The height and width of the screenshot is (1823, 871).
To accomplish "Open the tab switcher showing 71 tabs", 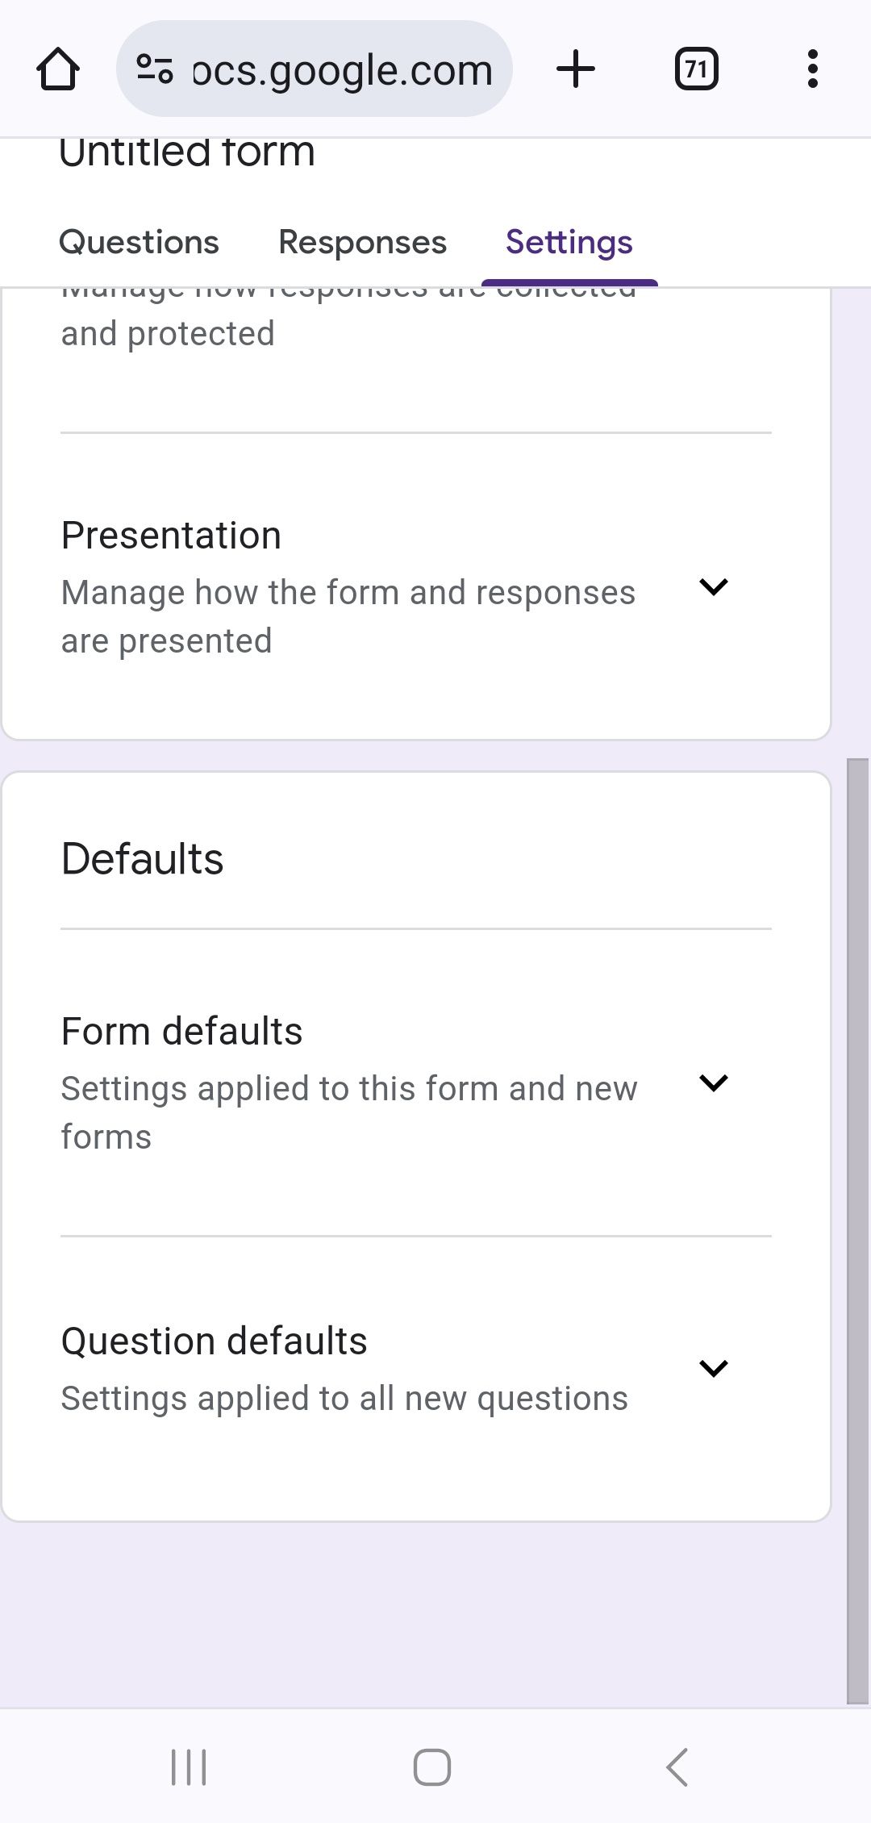I will click(695, 69).
